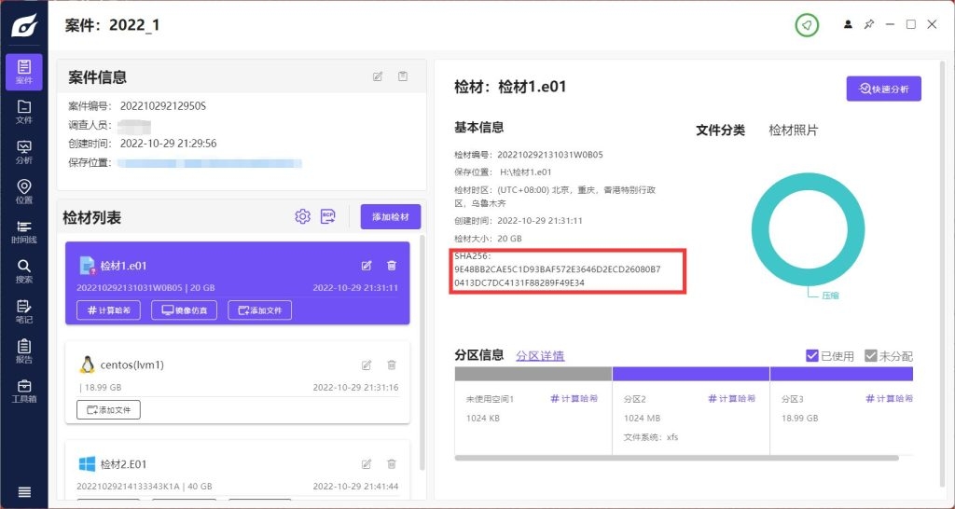955x509 pixels.
Task: Delete 检材1.e01 using its trash icon
Action: click(x=392, y=266)
